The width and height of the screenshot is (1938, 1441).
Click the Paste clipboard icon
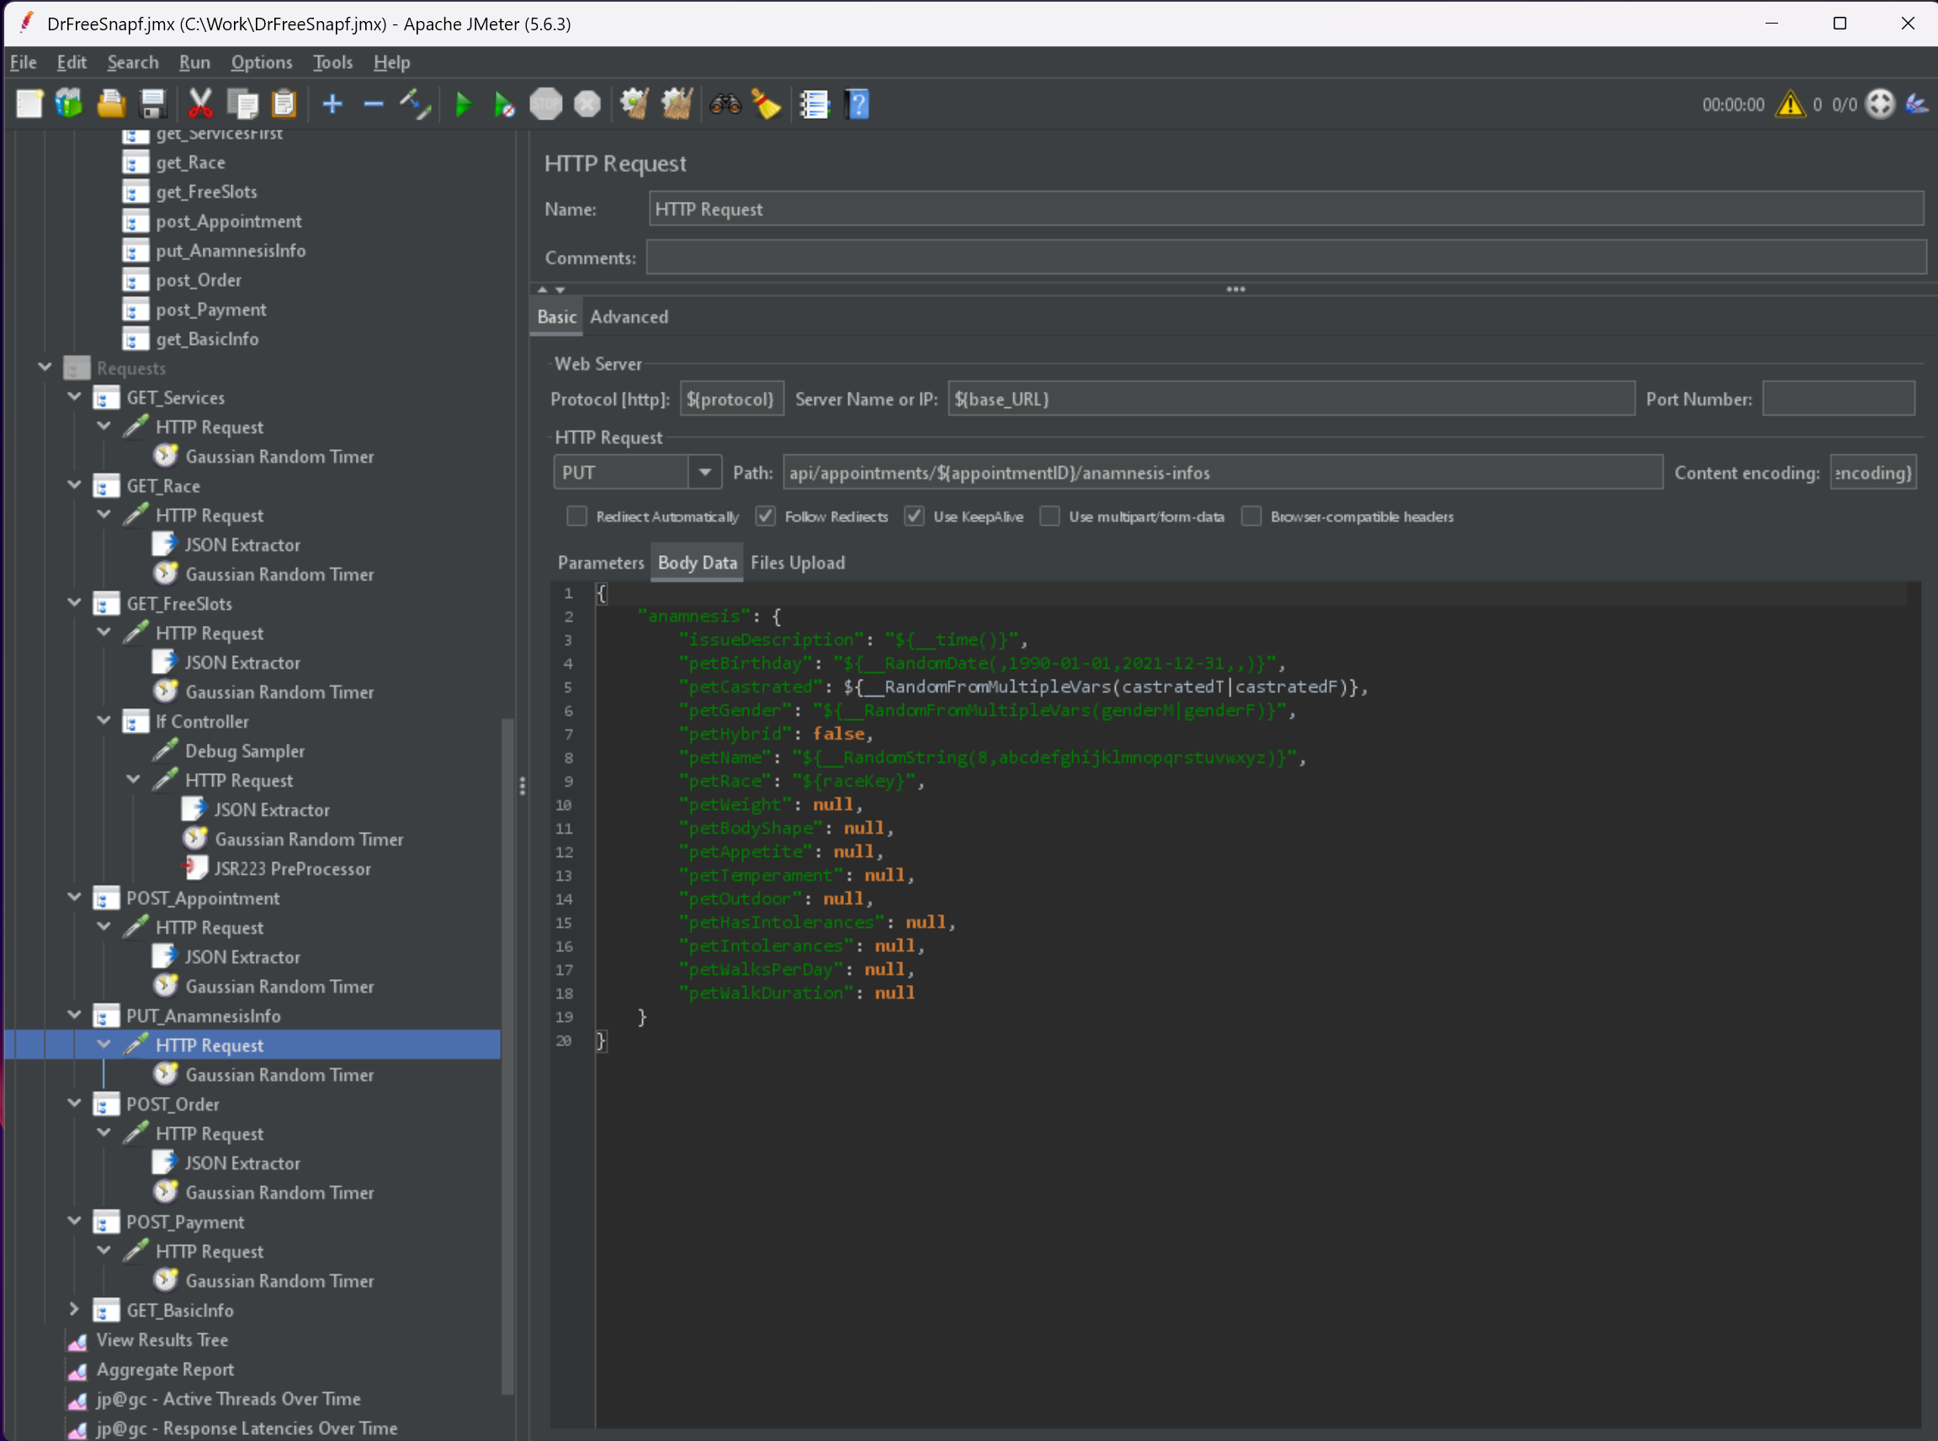pyautogui.click(x=284, y=103)
